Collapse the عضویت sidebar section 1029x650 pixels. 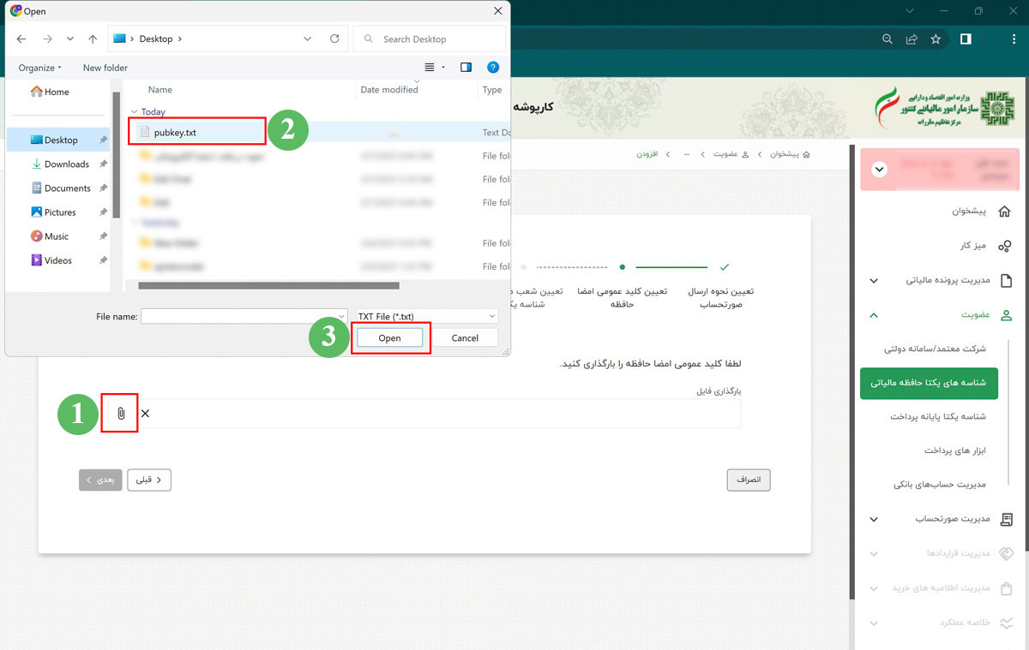pyautogui.click(x=874, y=315)
